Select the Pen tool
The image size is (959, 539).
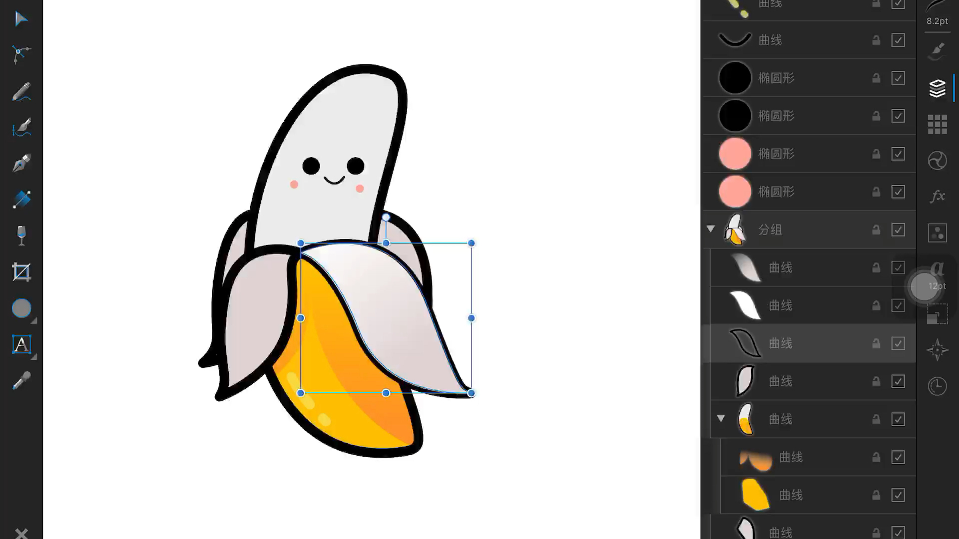coord(21,163)
